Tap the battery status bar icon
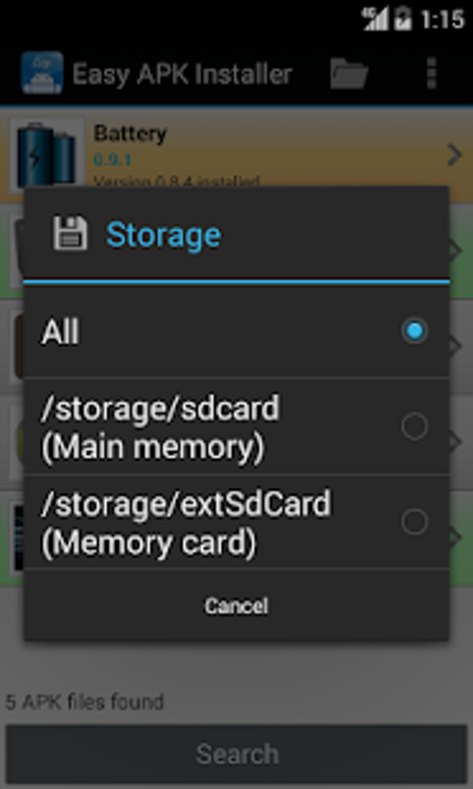The image size is (473, 789). tap(403, 19)
